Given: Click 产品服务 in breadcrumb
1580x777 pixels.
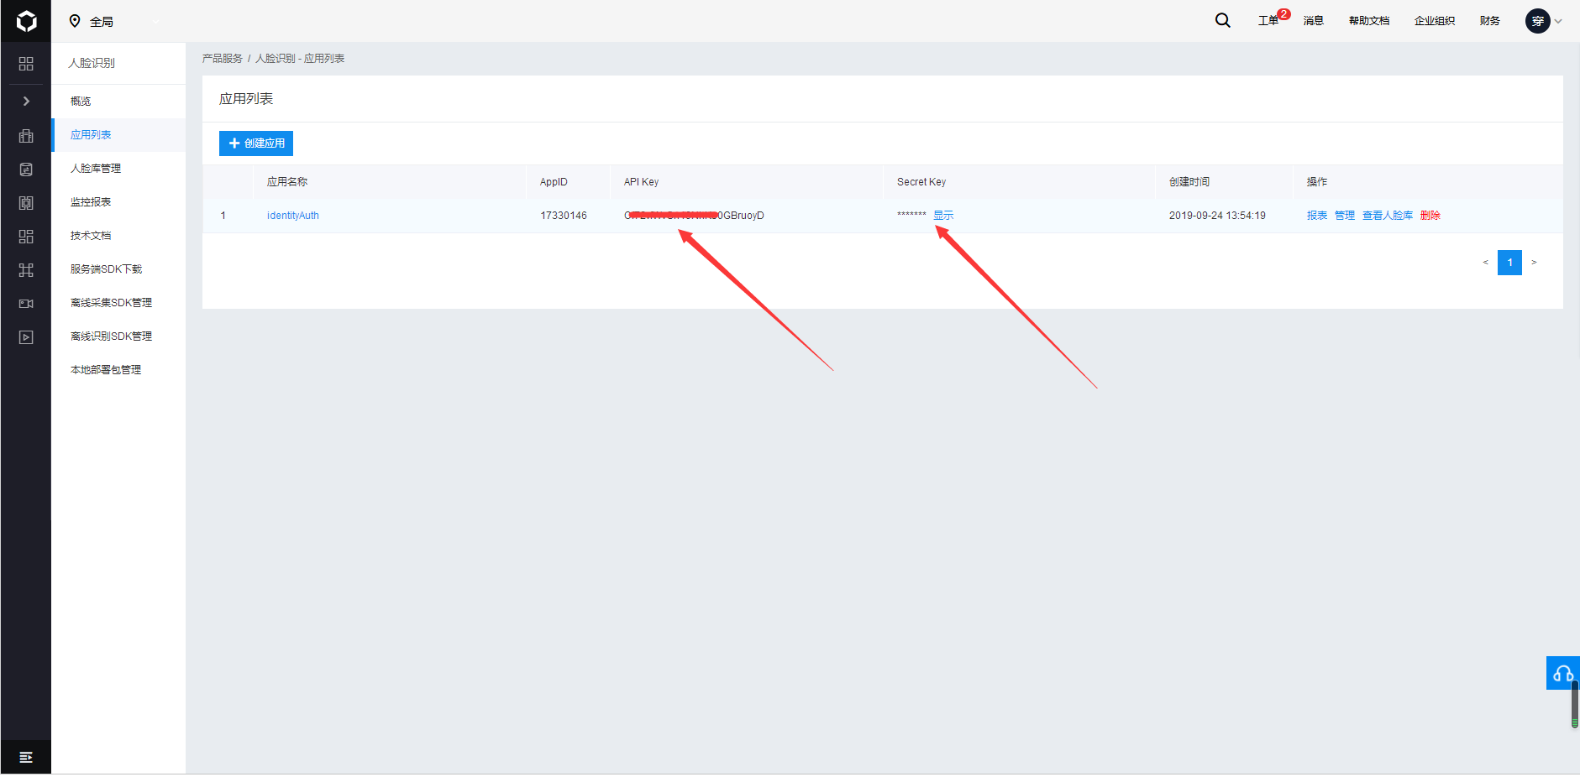Looking at the screenshot, I should (223, 59).
